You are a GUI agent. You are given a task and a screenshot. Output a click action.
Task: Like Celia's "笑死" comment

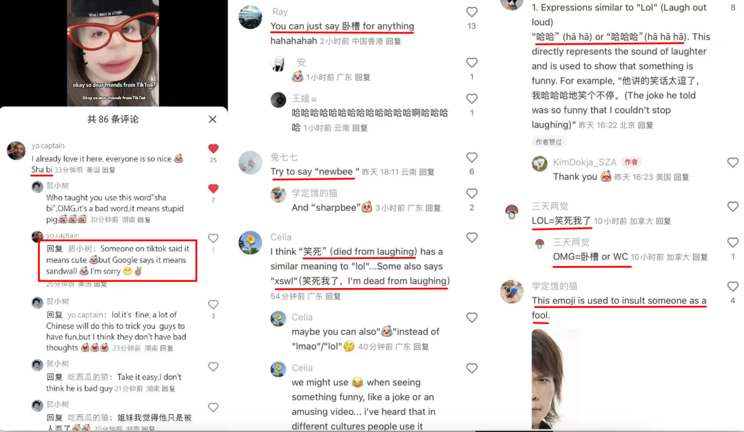472,238
